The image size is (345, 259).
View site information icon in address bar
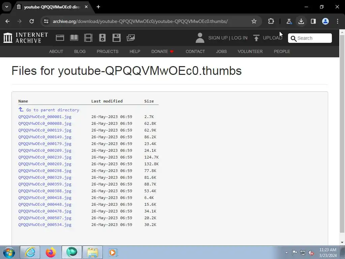tap(46, 21)
